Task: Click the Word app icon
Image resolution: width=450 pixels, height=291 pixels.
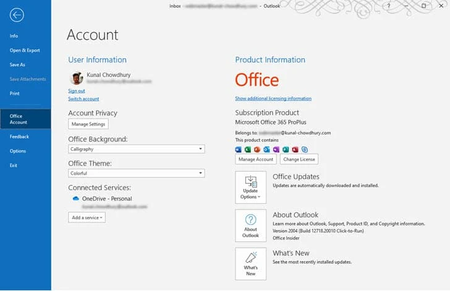Action: [238, 150]
